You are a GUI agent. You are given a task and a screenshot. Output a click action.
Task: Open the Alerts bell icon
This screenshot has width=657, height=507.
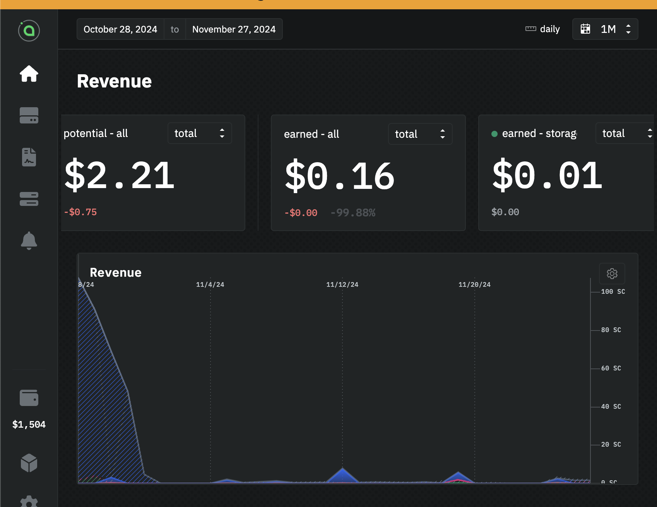[x=29, y=241]
